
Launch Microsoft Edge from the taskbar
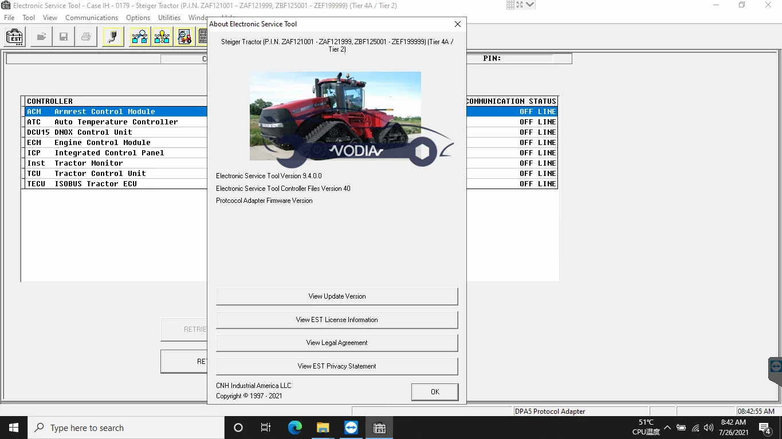294,428
